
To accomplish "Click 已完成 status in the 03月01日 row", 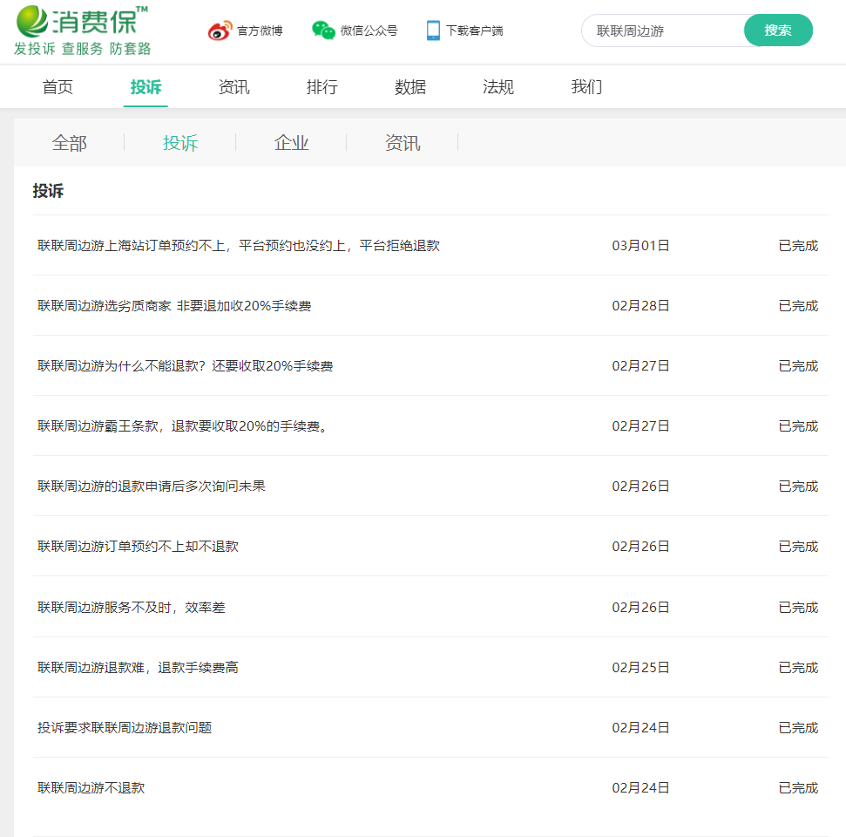I will [799, 246].
